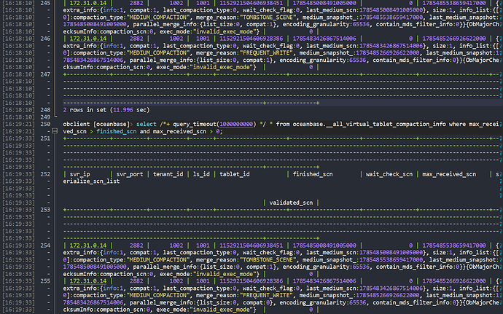Click max_received_scn value 1785485538659417000 on line 245
503x314 pixels.
(454, 3)
